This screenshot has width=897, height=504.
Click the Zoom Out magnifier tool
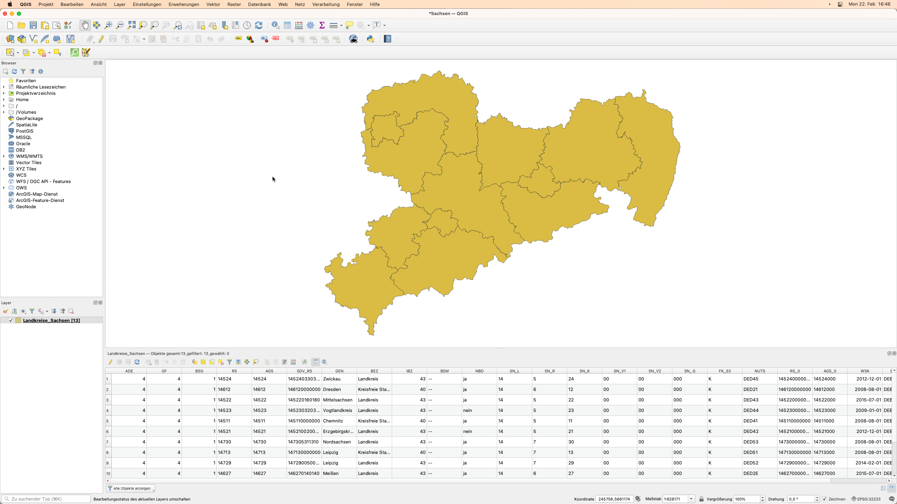tap(120, 25)
